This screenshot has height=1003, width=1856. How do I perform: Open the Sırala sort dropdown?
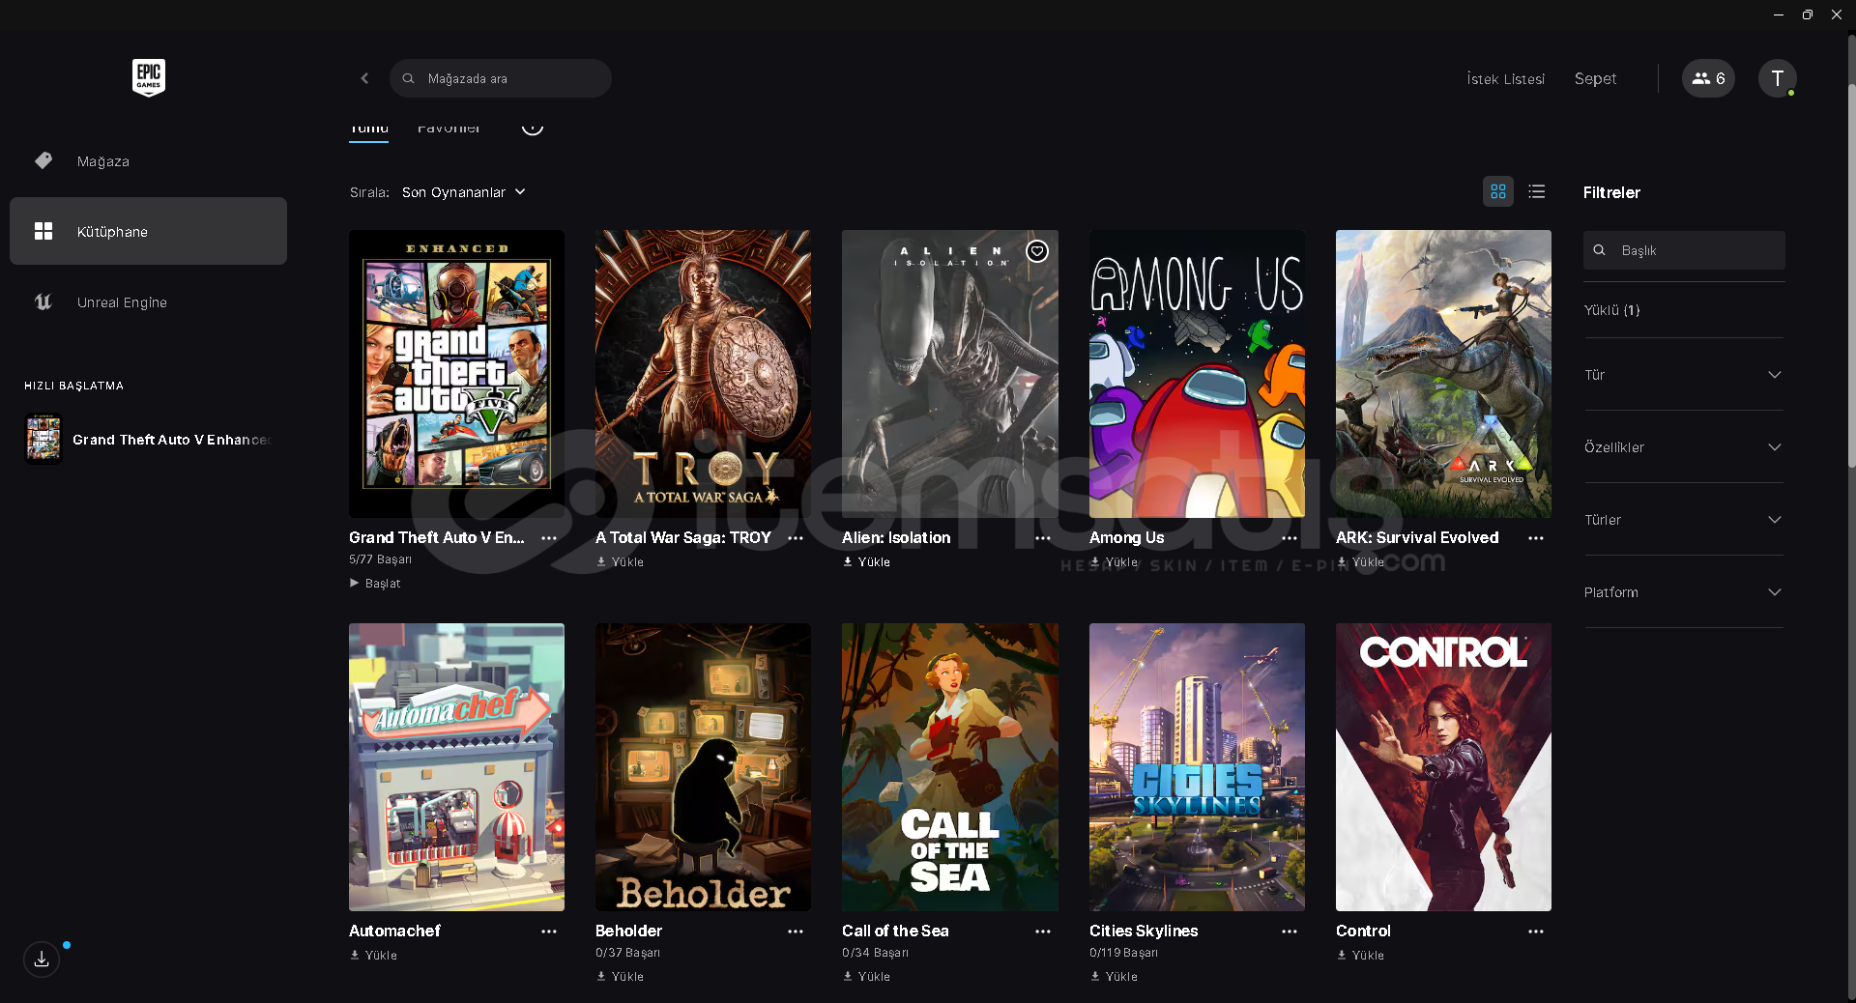464,192
